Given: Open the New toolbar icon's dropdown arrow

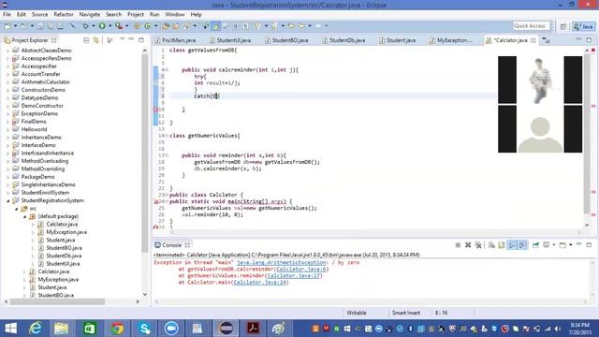Looking at the screenshot, I should coord(15,26).
